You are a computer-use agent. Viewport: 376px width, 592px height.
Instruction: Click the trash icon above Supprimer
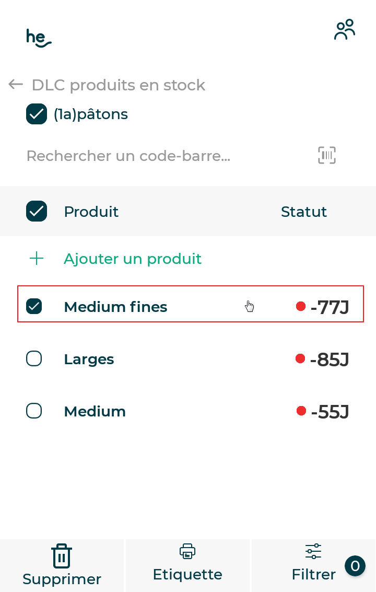click(62, 555)
